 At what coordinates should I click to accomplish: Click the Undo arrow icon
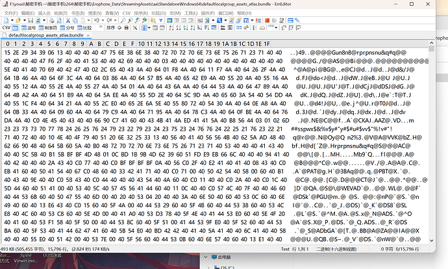click(97, 20)
